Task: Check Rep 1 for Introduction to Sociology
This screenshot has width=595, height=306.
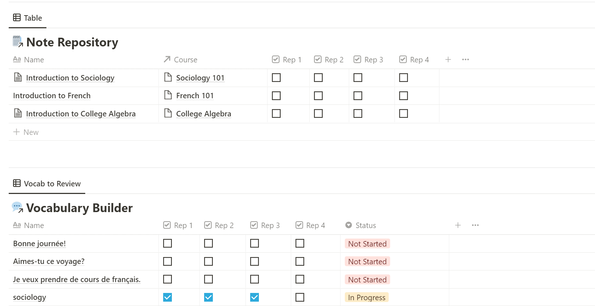Action: click(x=276, y=78)
